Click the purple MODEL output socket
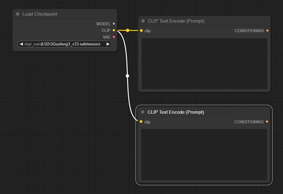This screenshot has height=194, width=283. pos(114,24)
